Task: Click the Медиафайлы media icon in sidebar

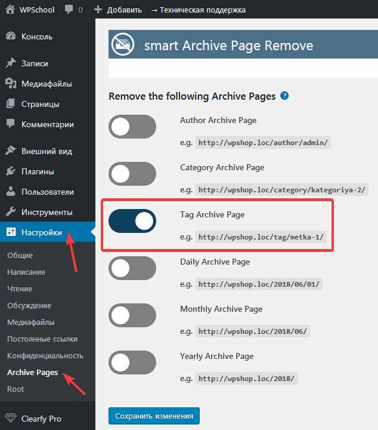Action: pos(11,84)
